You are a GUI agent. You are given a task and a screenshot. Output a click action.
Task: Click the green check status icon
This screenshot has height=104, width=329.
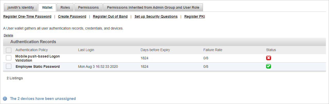tap(269, 66)
